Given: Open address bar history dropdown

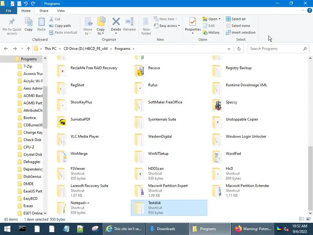Looking at the screenshot, I should point(229,49).
